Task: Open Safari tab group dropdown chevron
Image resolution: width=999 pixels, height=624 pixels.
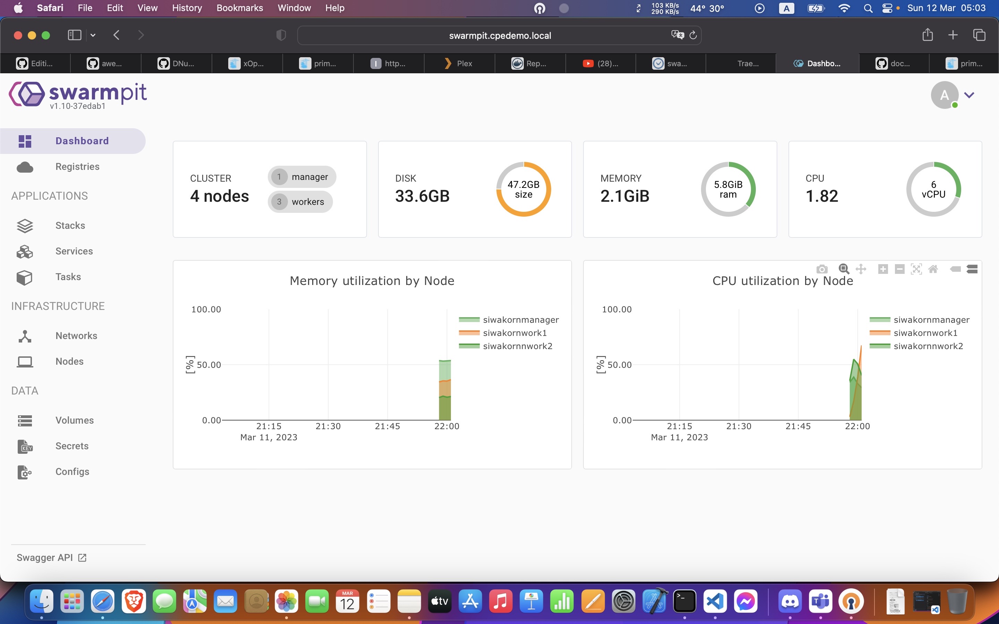Action: (93, 35)
